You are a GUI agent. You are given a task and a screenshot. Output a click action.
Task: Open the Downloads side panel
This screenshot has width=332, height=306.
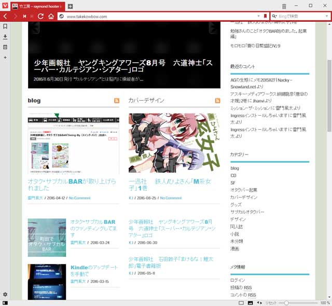[5, 37]
